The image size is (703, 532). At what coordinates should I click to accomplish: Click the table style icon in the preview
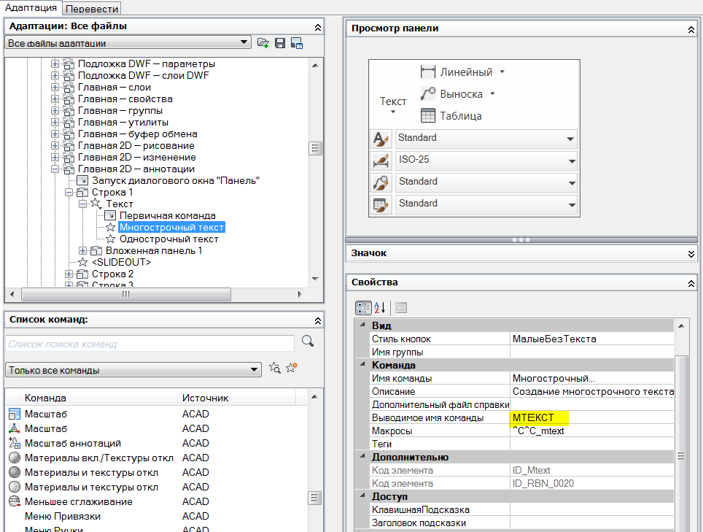point(381,204)
